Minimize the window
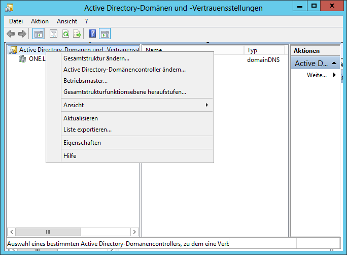Screen dimensions: 347x255 300,6
